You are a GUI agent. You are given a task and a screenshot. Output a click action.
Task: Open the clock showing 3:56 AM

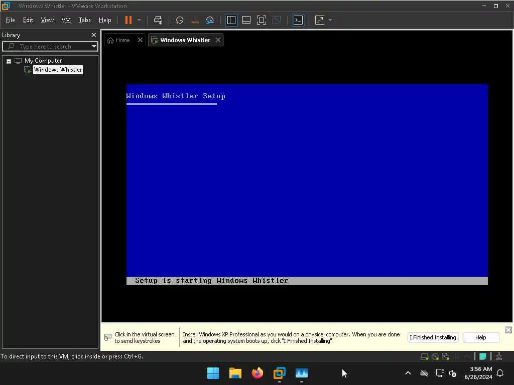coord(478,373)
